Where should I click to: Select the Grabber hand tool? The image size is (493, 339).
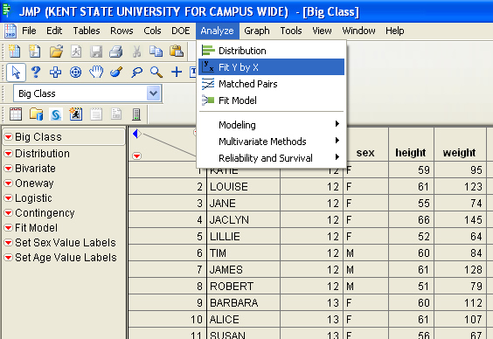[x=96, y=72]
